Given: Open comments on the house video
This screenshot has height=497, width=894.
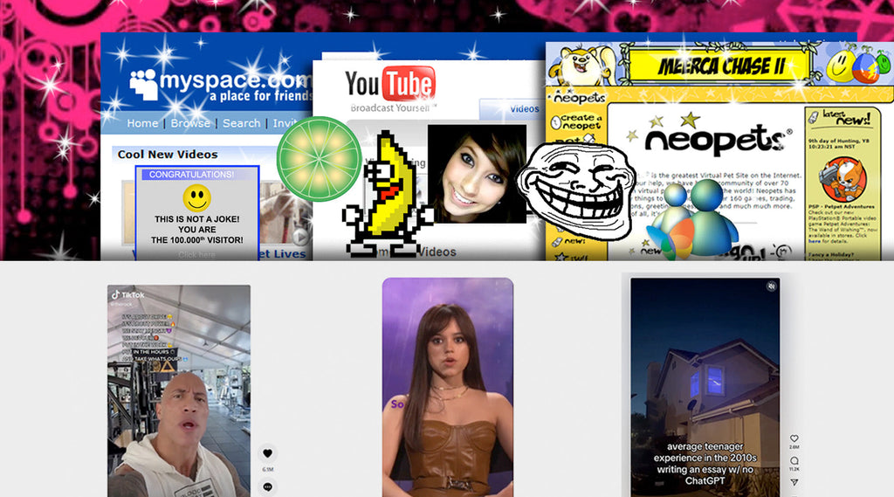Looking at the screenshot, I should click(x=794, y=460).
